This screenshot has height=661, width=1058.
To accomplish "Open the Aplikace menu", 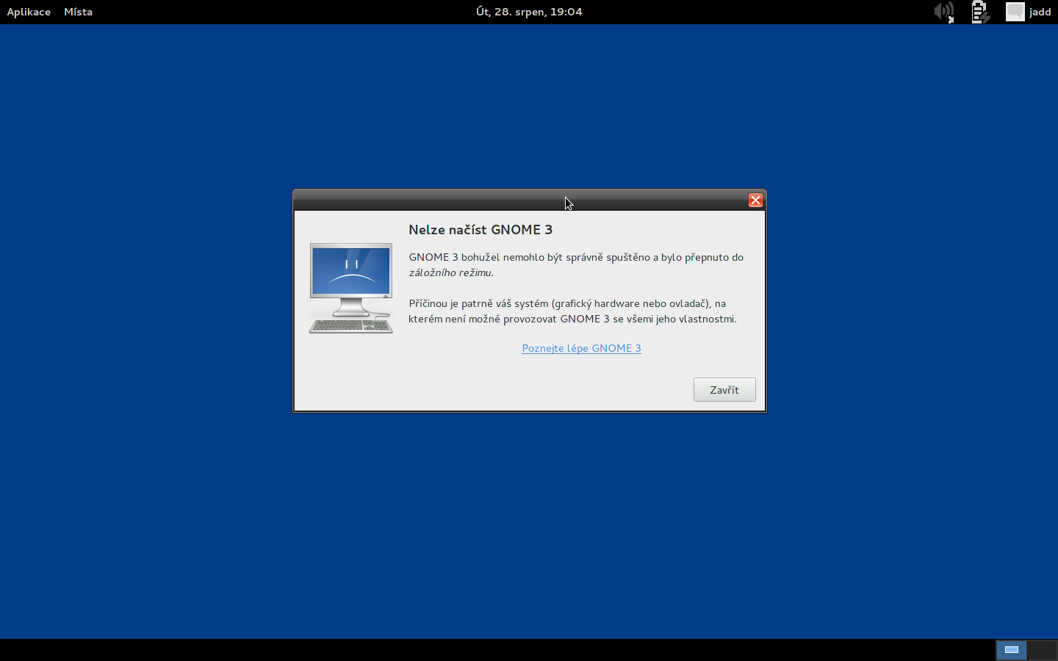I will point(29,12).
